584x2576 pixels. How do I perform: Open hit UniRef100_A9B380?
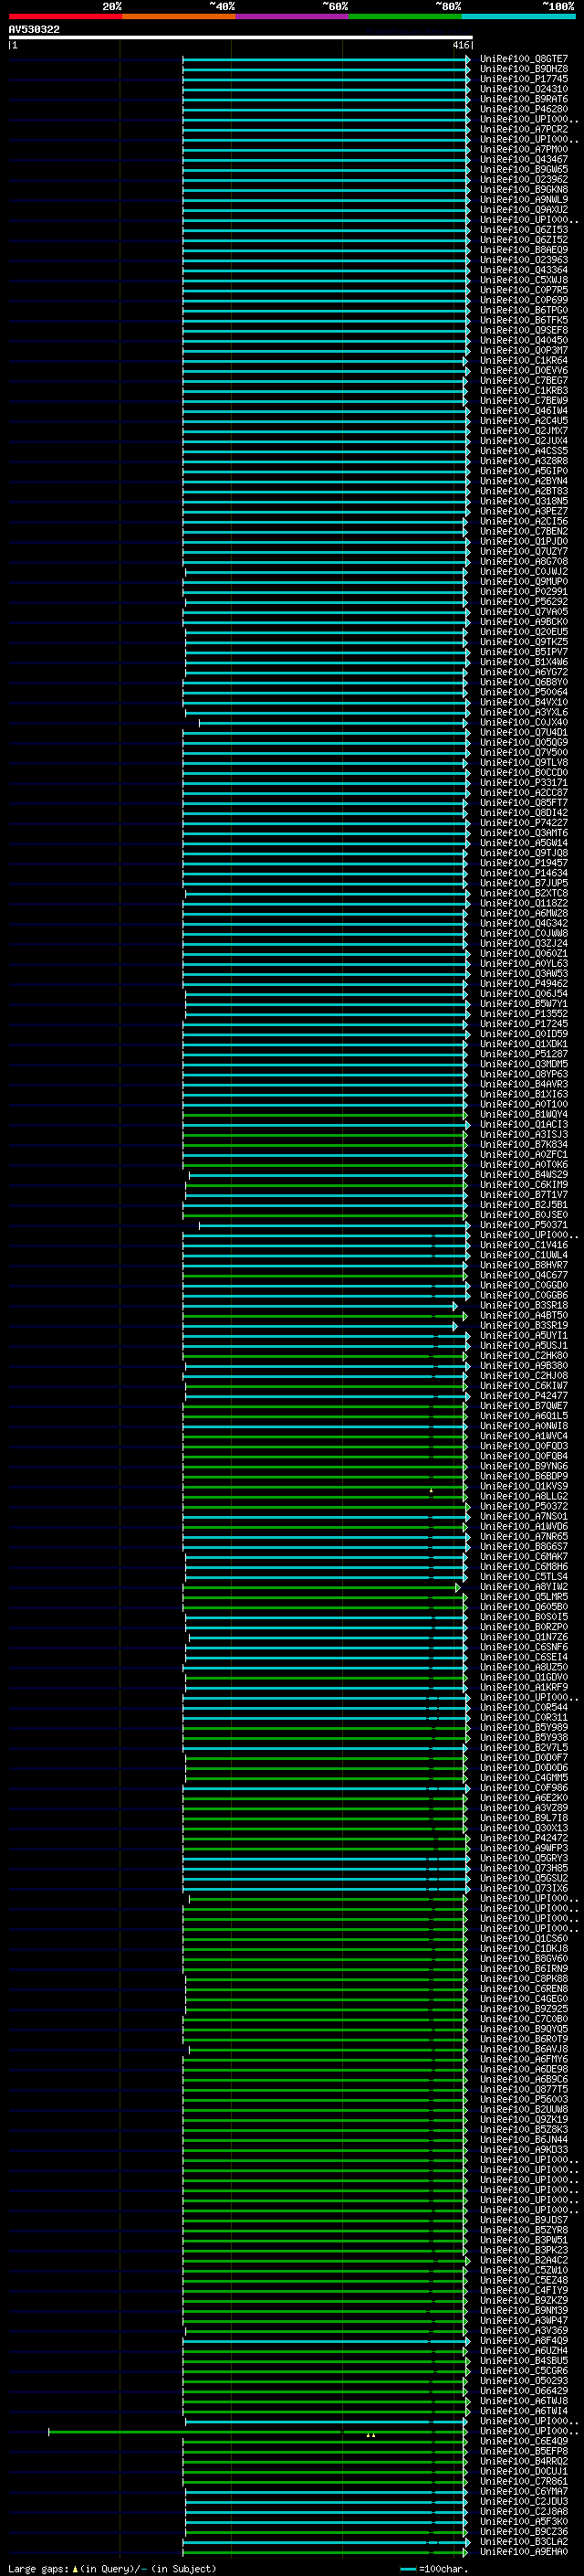point(523,1365)
